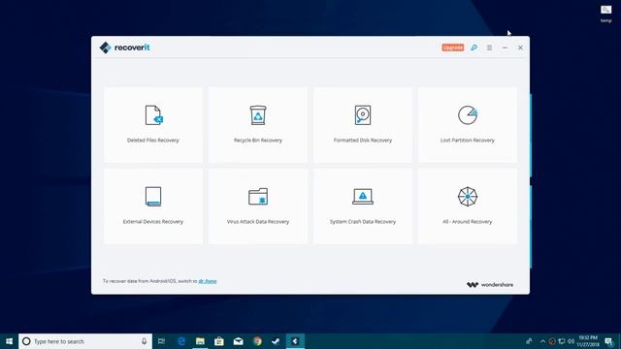Screen dimensions: 621x349
Task: Click the orange Upgrade button
Action: click(453, 48)
